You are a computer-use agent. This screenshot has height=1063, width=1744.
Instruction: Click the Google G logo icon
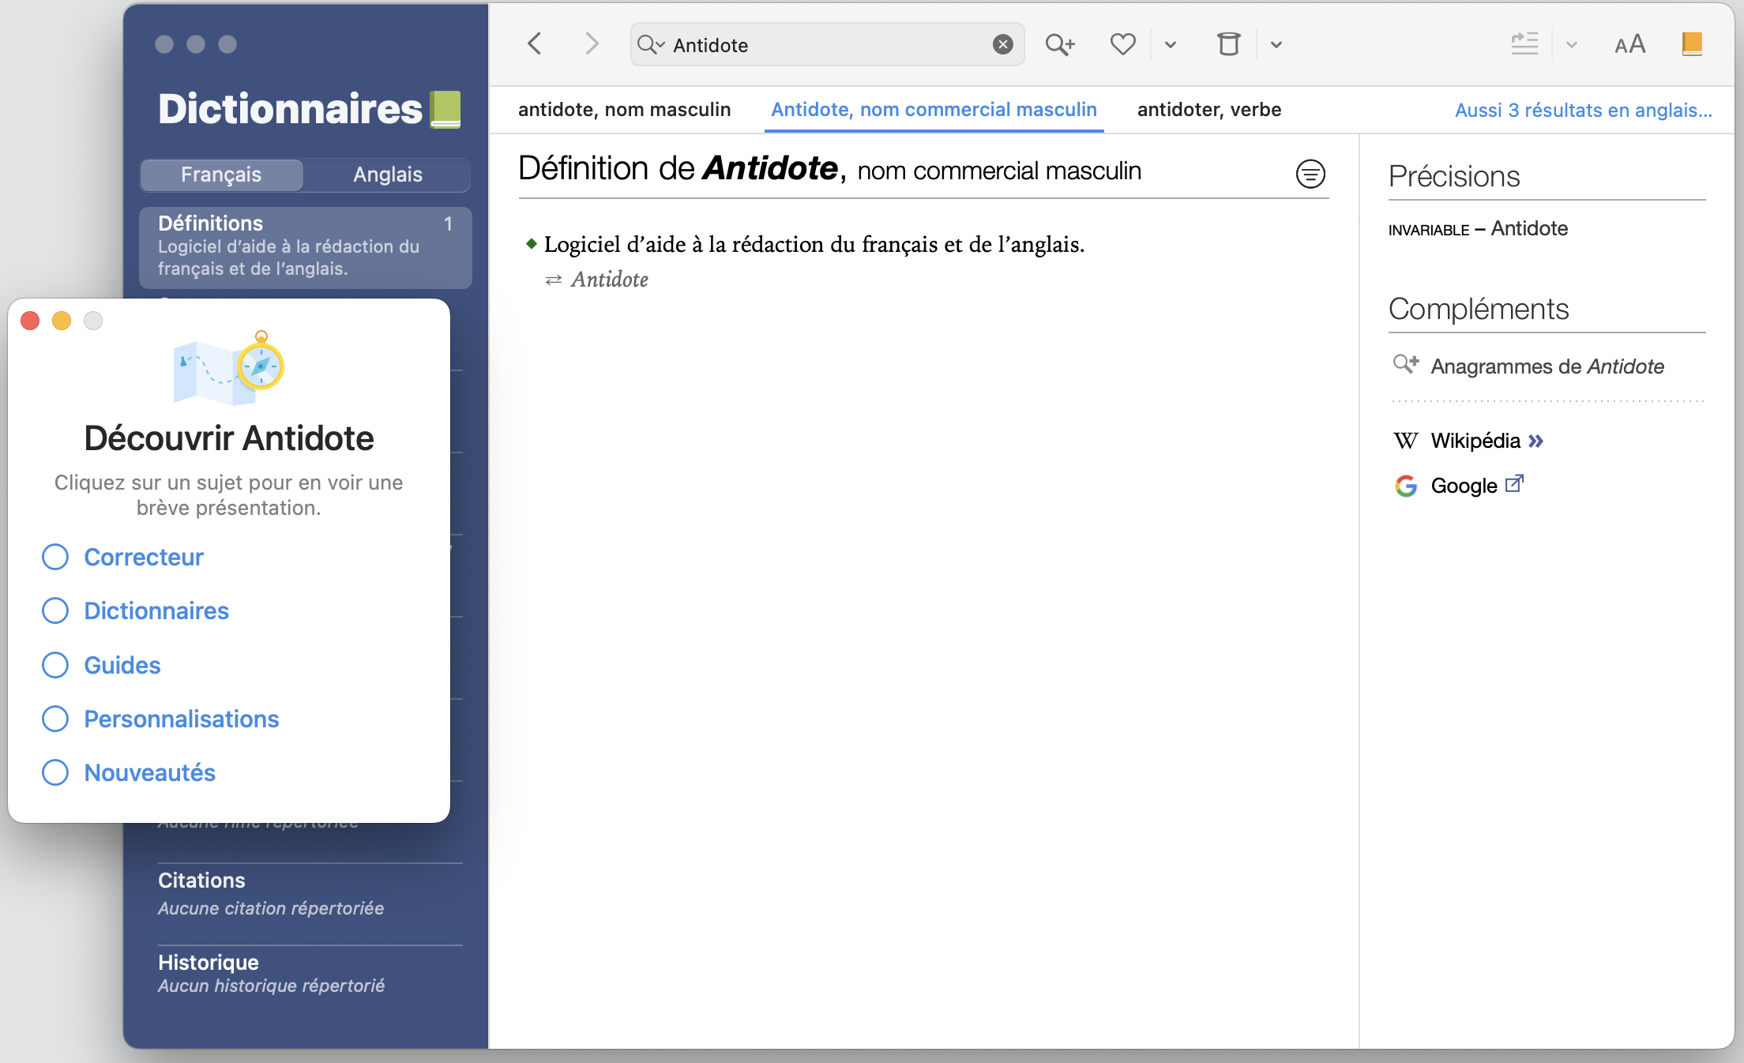(1406, 486)
